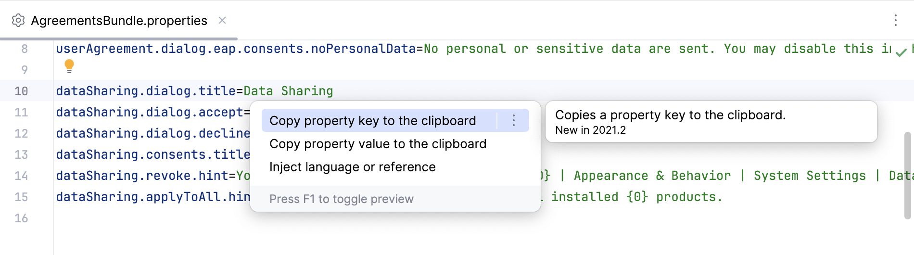Select the AgreementsBundle.properties tab
The width and height of the screenshot is (914, 255).
tap(119, 21)
